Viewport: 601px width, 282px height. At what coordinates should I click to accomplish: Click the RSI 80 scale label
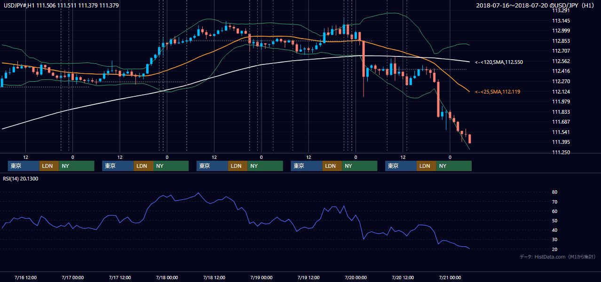(555, 192)
